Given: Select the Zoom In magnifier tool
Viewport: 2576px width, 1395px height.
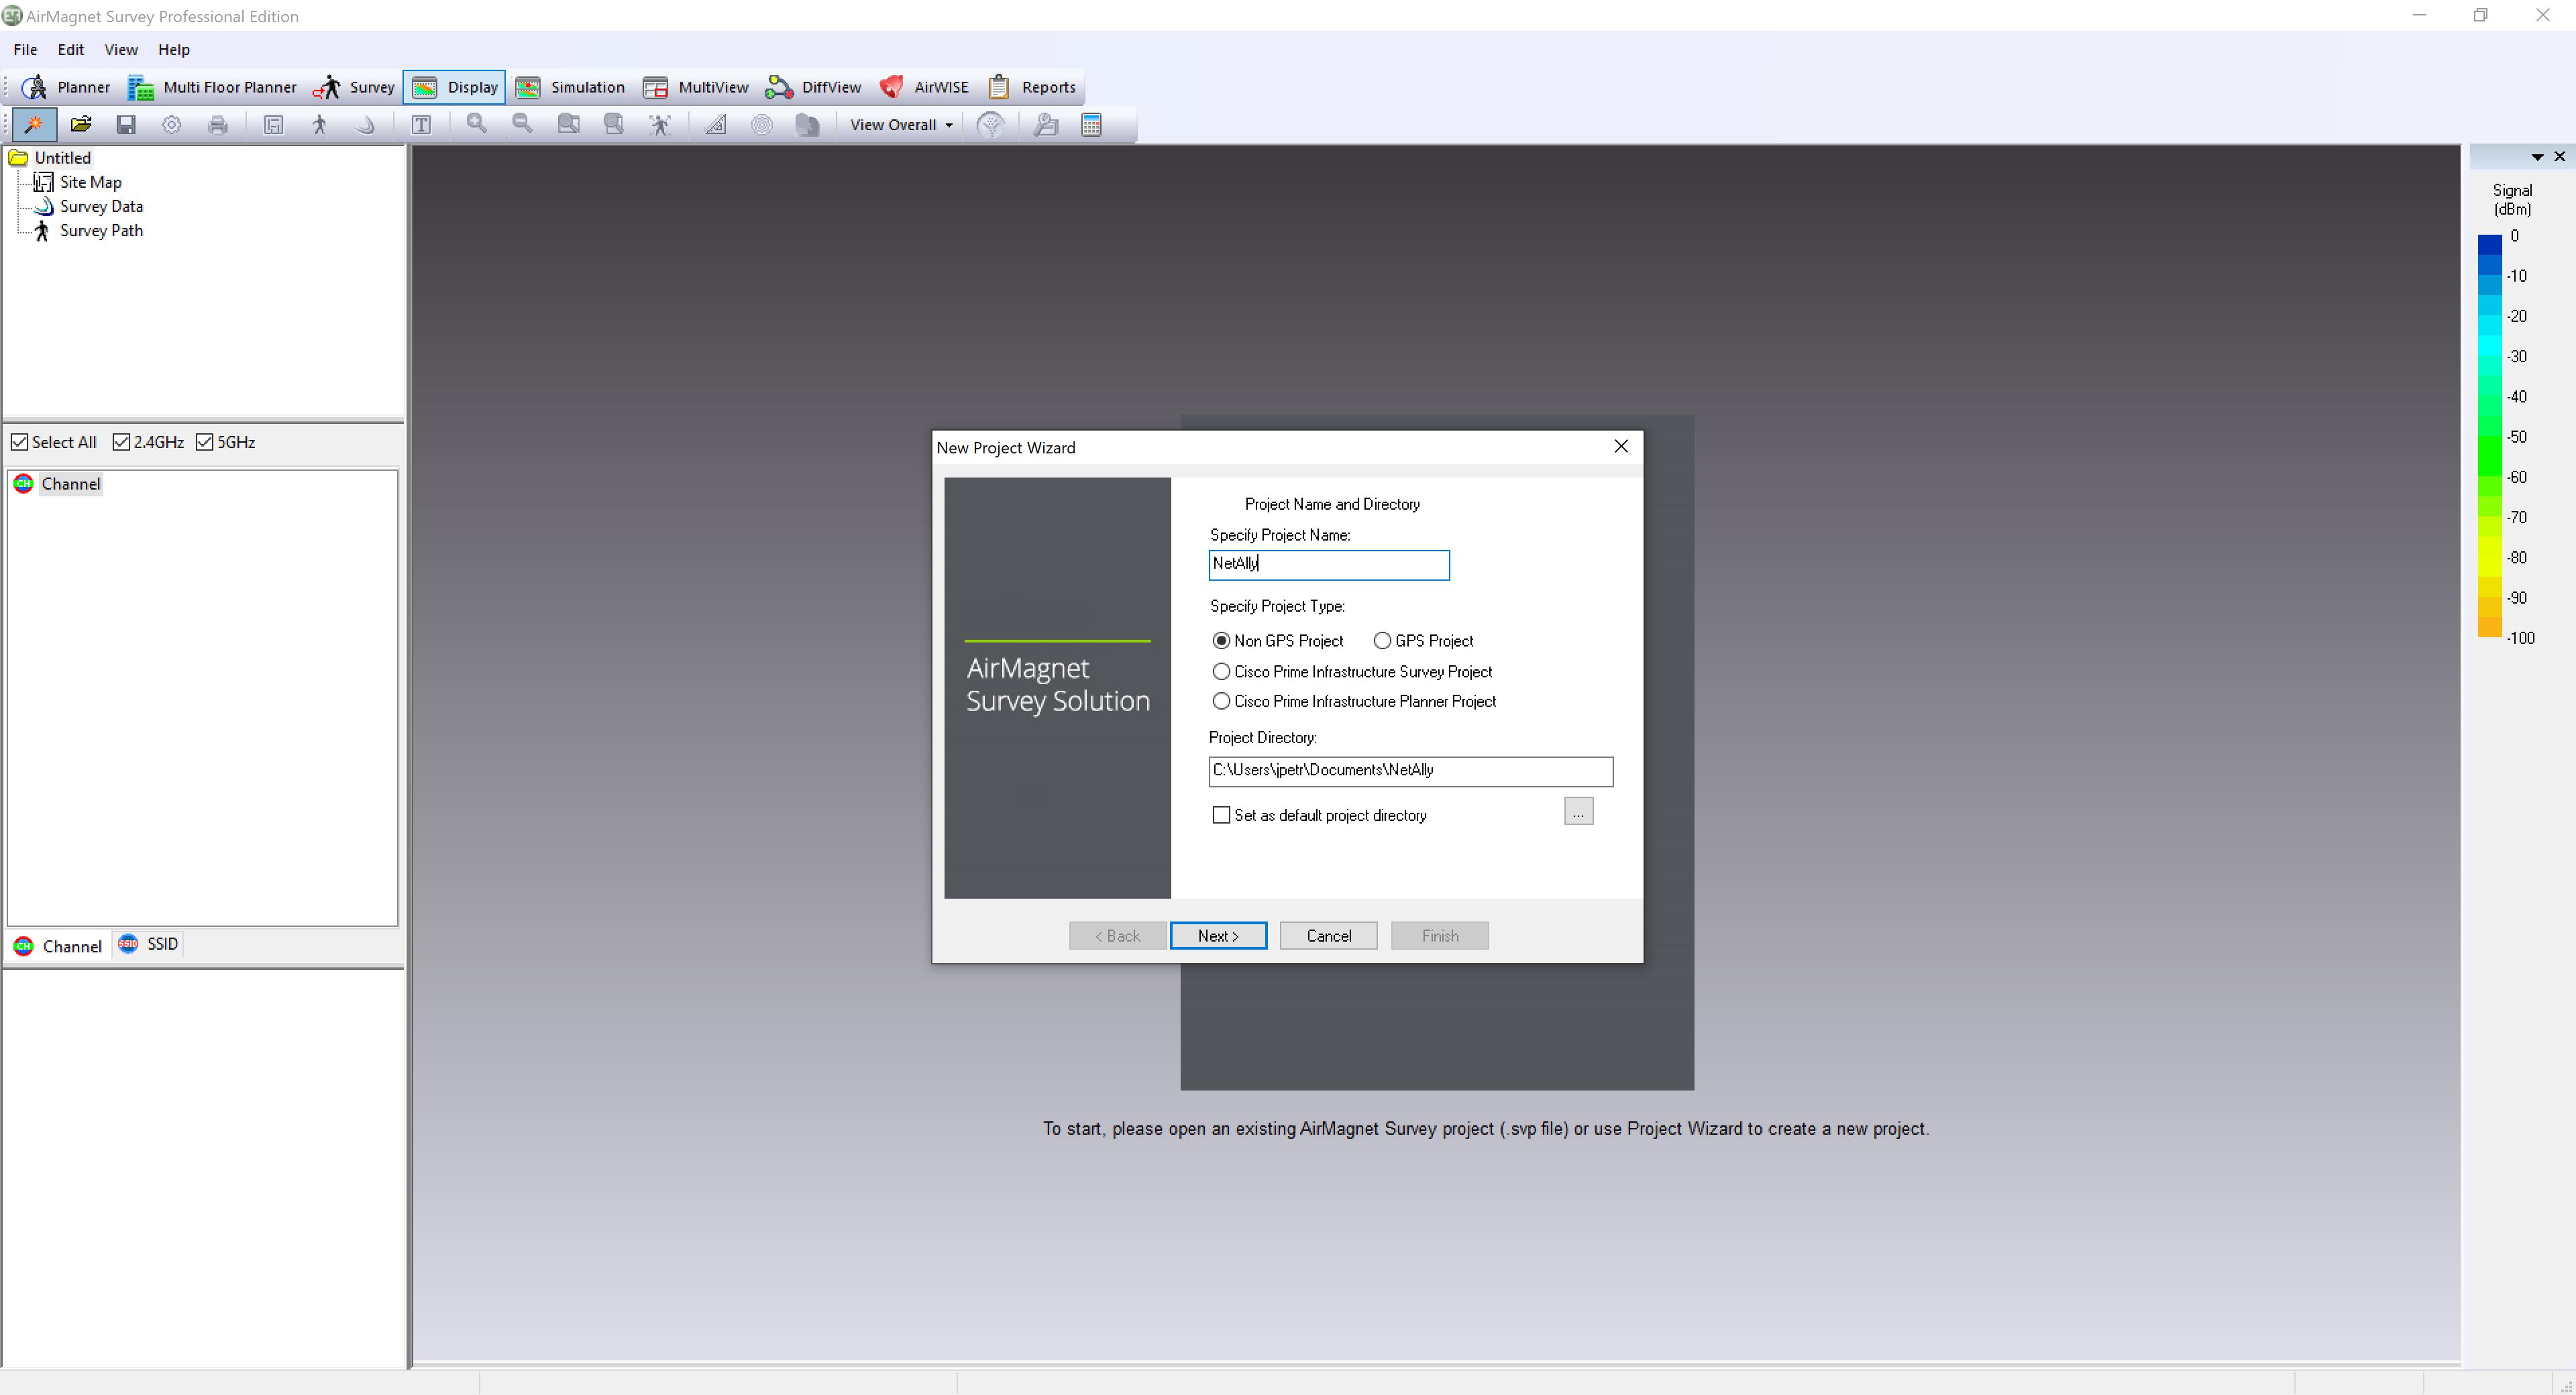Looking at the screenshot, I should pyautogui.click(x=477, y=124).
